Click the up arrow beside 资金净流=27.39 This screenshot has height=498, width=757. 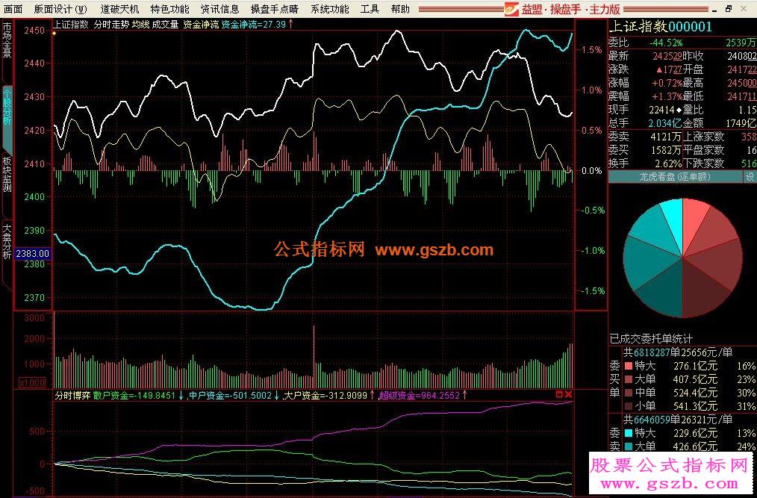click(x=290, y=24)
